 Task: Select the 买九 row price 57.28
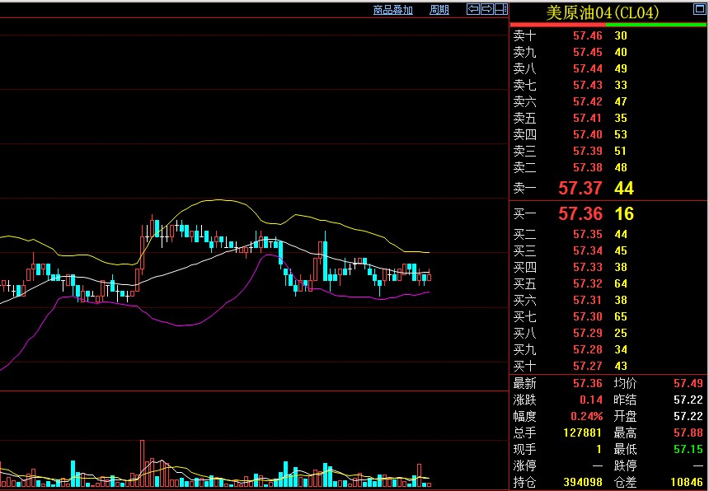[587, 349]
